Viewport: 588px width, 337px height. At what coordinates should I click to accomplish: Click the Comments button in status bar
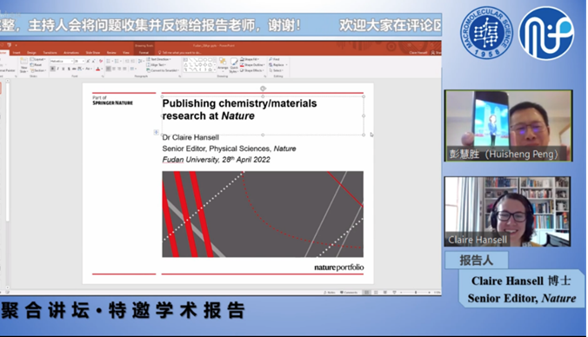pos(349,292)
